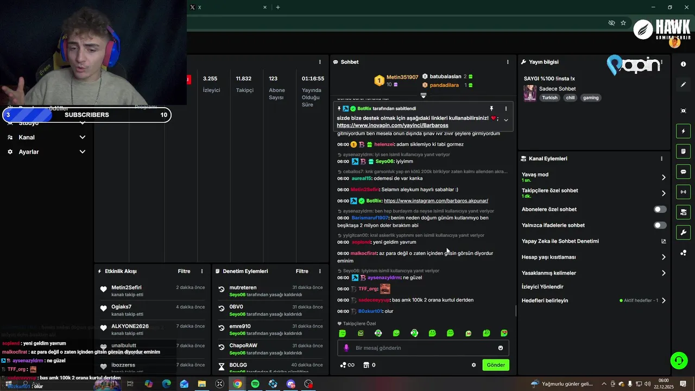695x391 pixels.
Task: Open chat settings gear next to Gönder
Action: click(473, 365)
